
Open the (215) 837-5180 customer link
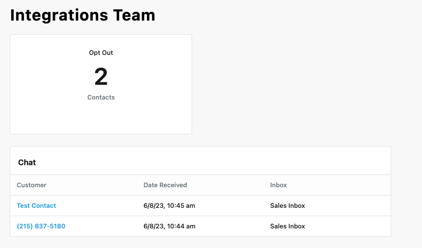point(41,226)
